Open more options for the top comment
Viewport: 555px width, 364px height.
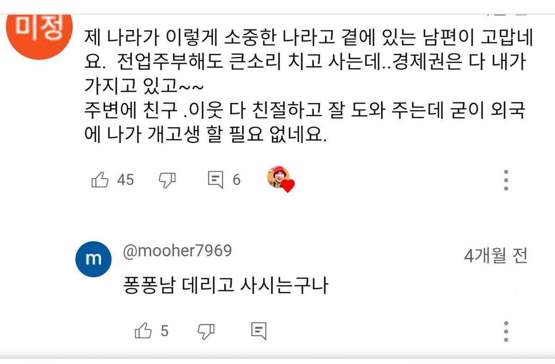point(506,180)
